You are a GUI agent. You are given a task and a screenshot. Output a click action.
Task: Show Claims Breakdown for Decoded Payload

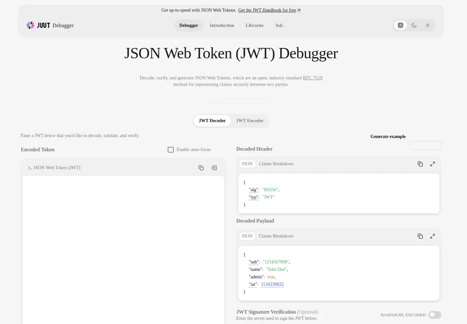pos(276,236)
